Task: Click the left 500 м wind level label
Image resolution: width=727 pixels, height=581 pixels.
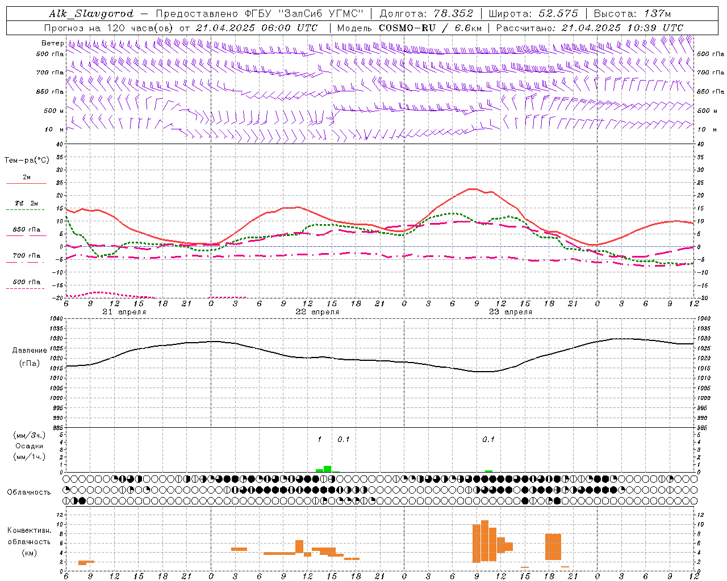Action: (x=54, y=111)
